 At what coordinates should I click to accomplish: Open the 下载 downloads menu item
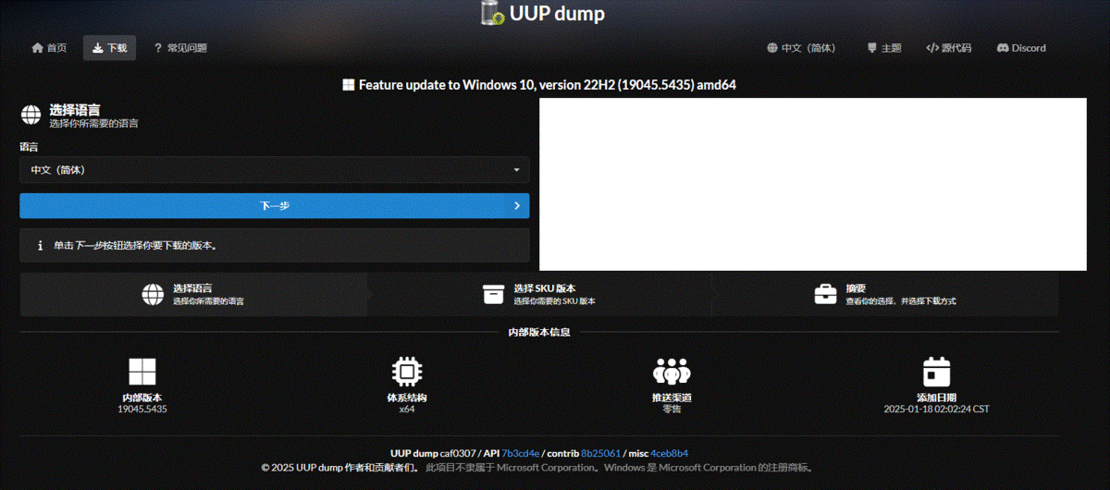(x=109, y=48)
